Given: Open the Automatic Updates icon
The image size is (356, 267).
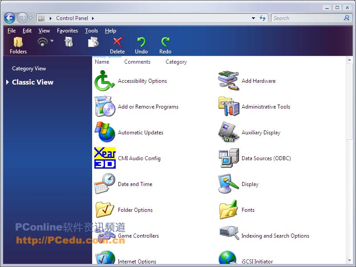Looking at the screenshot, I should tap(105, 132).
